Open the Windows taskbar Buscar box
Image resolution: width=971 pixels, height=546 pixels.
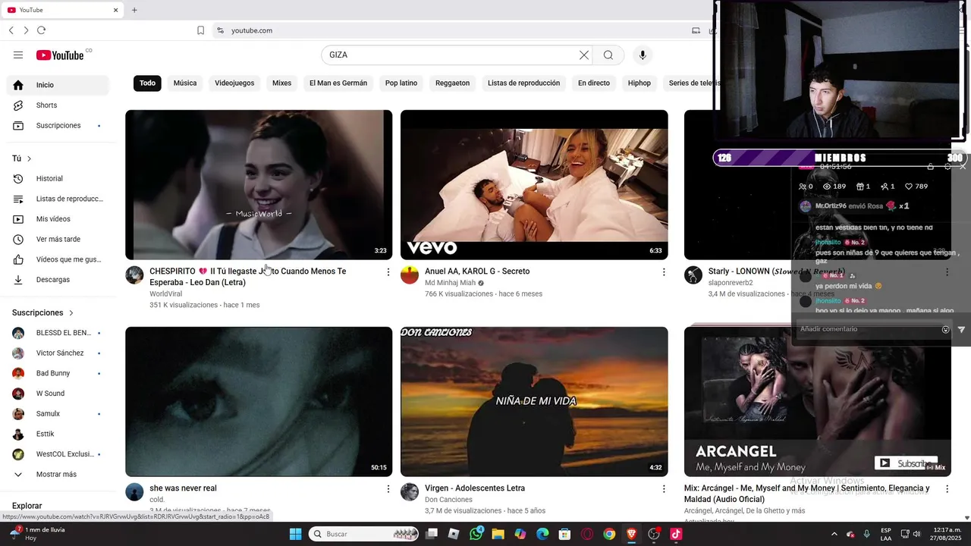click(364, 534)
